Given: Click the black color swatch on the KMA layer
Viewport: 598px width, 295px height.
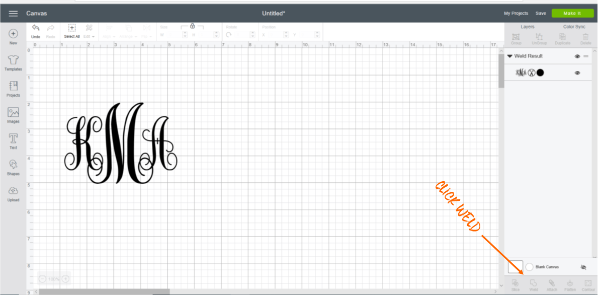Looking at the screenshot, I should pos(540,72).
